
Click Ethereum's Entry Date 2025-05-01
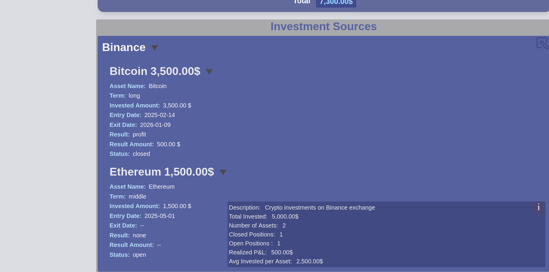click(159, 216)
